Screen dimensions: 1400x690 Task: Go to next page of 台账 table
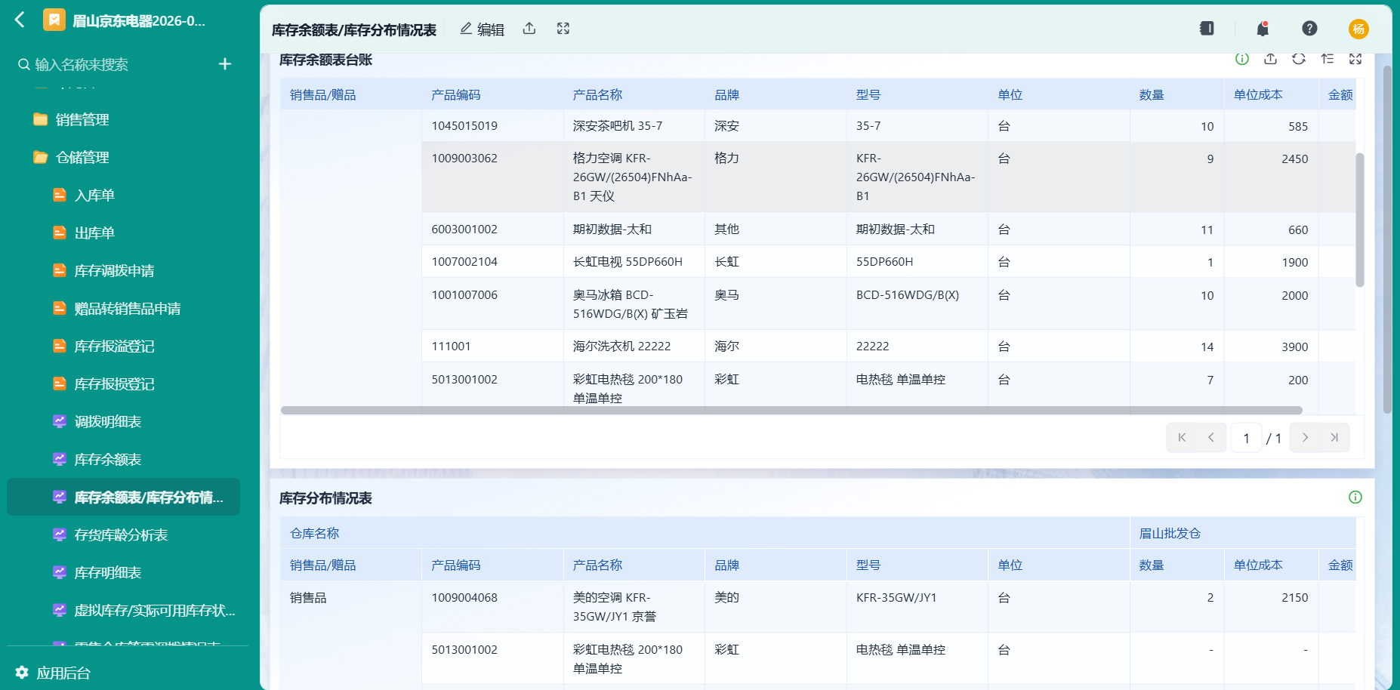1305,437
